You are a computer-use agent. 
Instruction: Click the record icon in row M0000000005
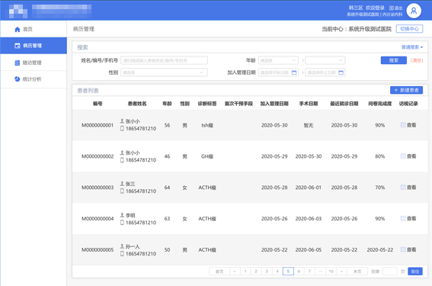click(403, 249)
